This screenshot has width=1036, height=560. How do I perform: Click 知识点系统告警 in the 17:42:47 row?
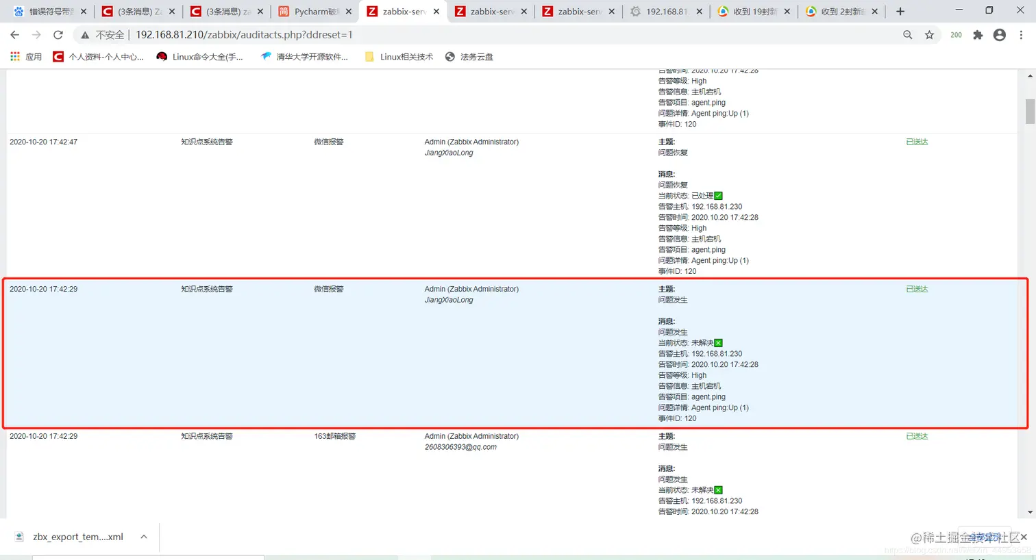[207, 142]
